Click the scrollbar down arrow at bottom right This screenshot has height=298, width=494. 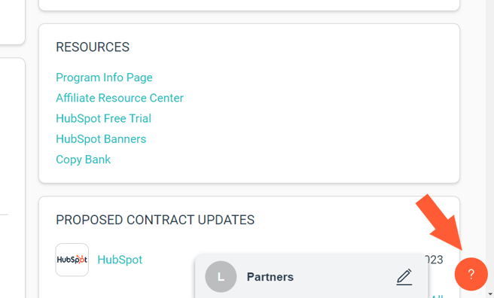pos(490,294)
